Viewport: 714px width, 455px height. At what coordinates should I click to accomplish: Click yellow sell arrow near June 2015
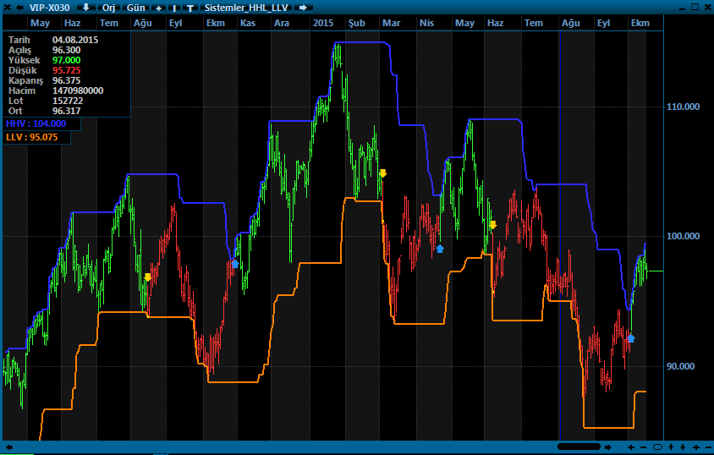[492, 225]
